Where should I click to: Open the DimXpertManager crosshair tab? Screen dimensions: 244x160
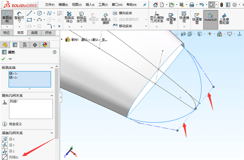(35, 45)
